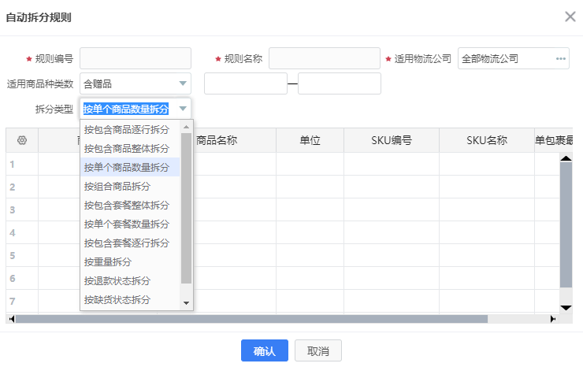Viewport: 583px width, 367px height.
Task: Click the 商品名称 column header
Action: [217, 140]
